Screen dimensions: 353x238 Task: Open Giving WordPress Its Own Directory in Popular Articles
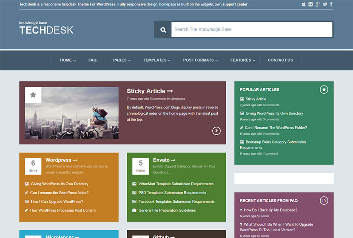274,113
